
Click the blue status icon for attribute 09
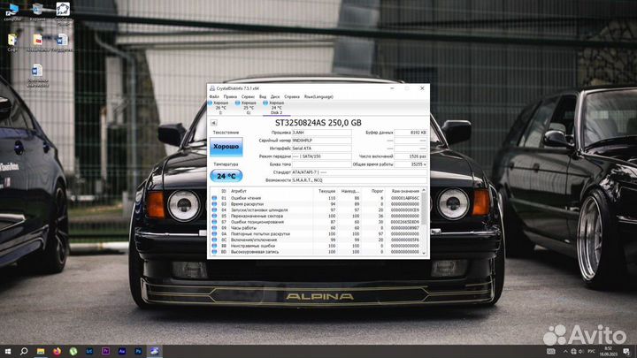214,227
